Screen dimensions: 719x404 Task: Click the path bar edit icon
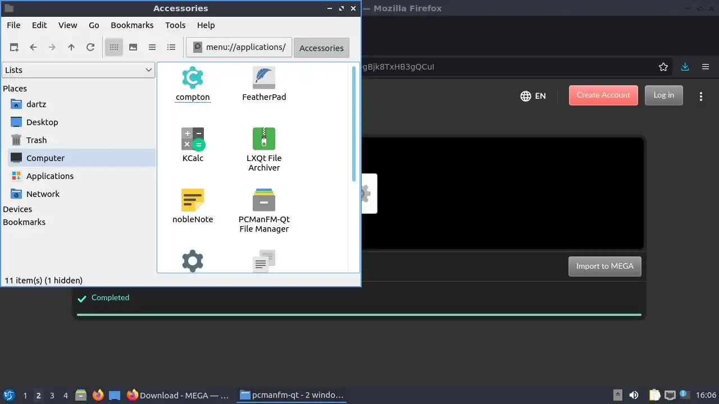coord(198,47)
